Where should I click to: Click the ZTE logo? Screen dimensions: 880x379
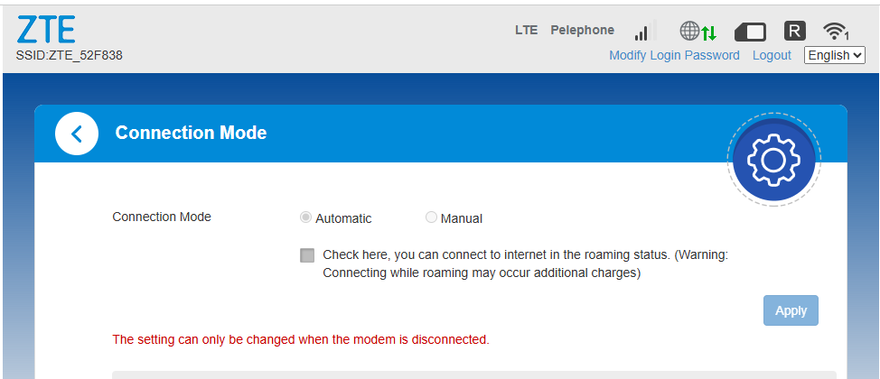[46, 30]
